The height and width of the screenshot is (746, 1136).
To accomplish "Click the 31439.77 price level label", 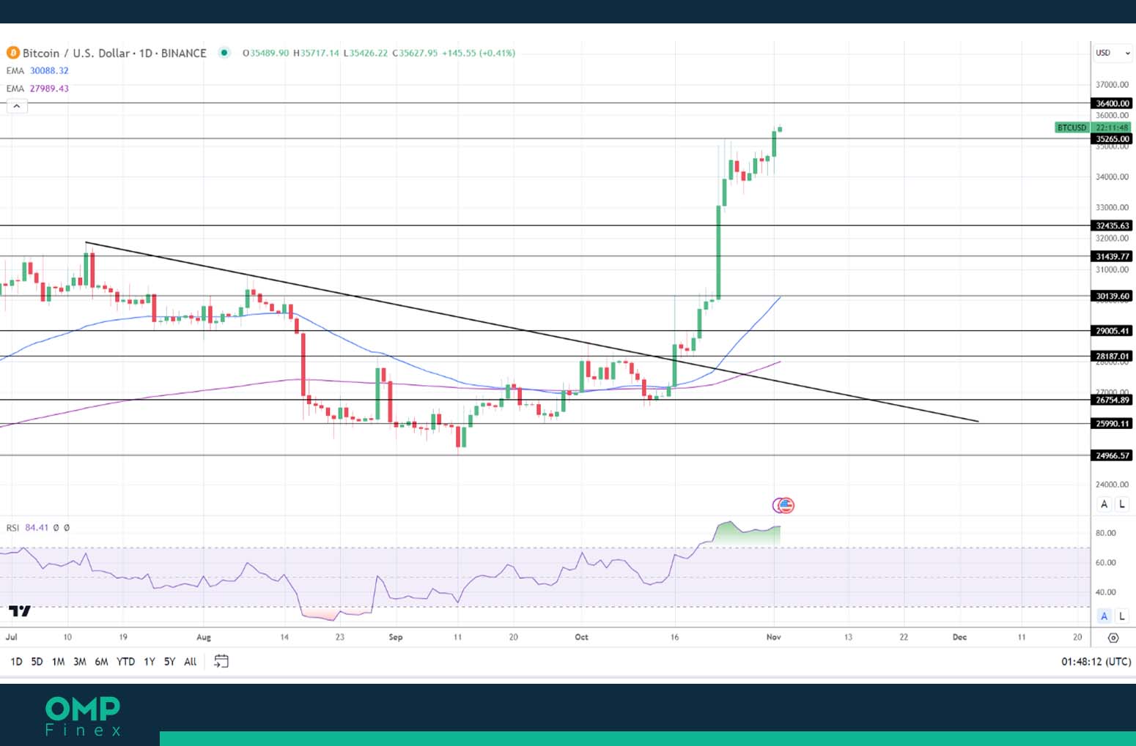I will point(1112,256).
